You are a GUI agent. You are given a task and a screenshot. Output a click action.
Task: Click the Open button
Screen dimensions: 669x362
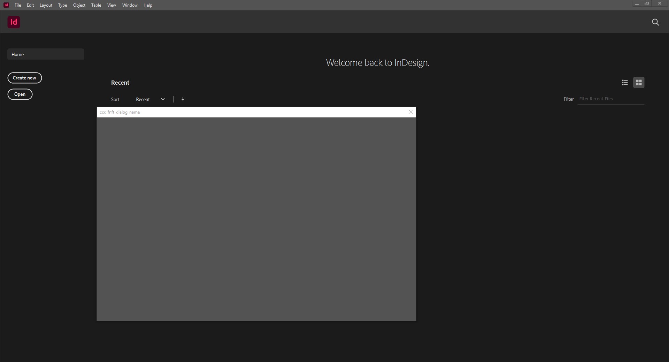(x=20, y=94)
